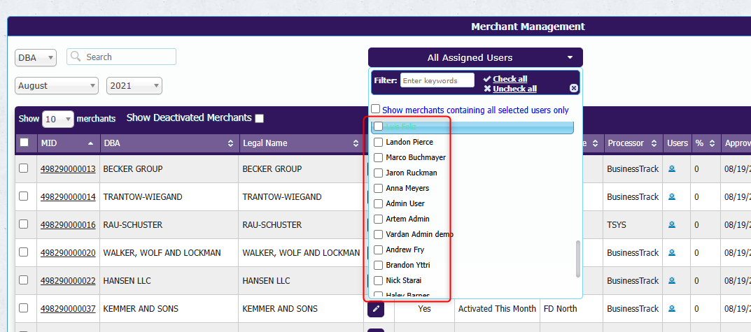
Task: Tick the Vardan Admin demo checkbox
Action: (379, 234)
